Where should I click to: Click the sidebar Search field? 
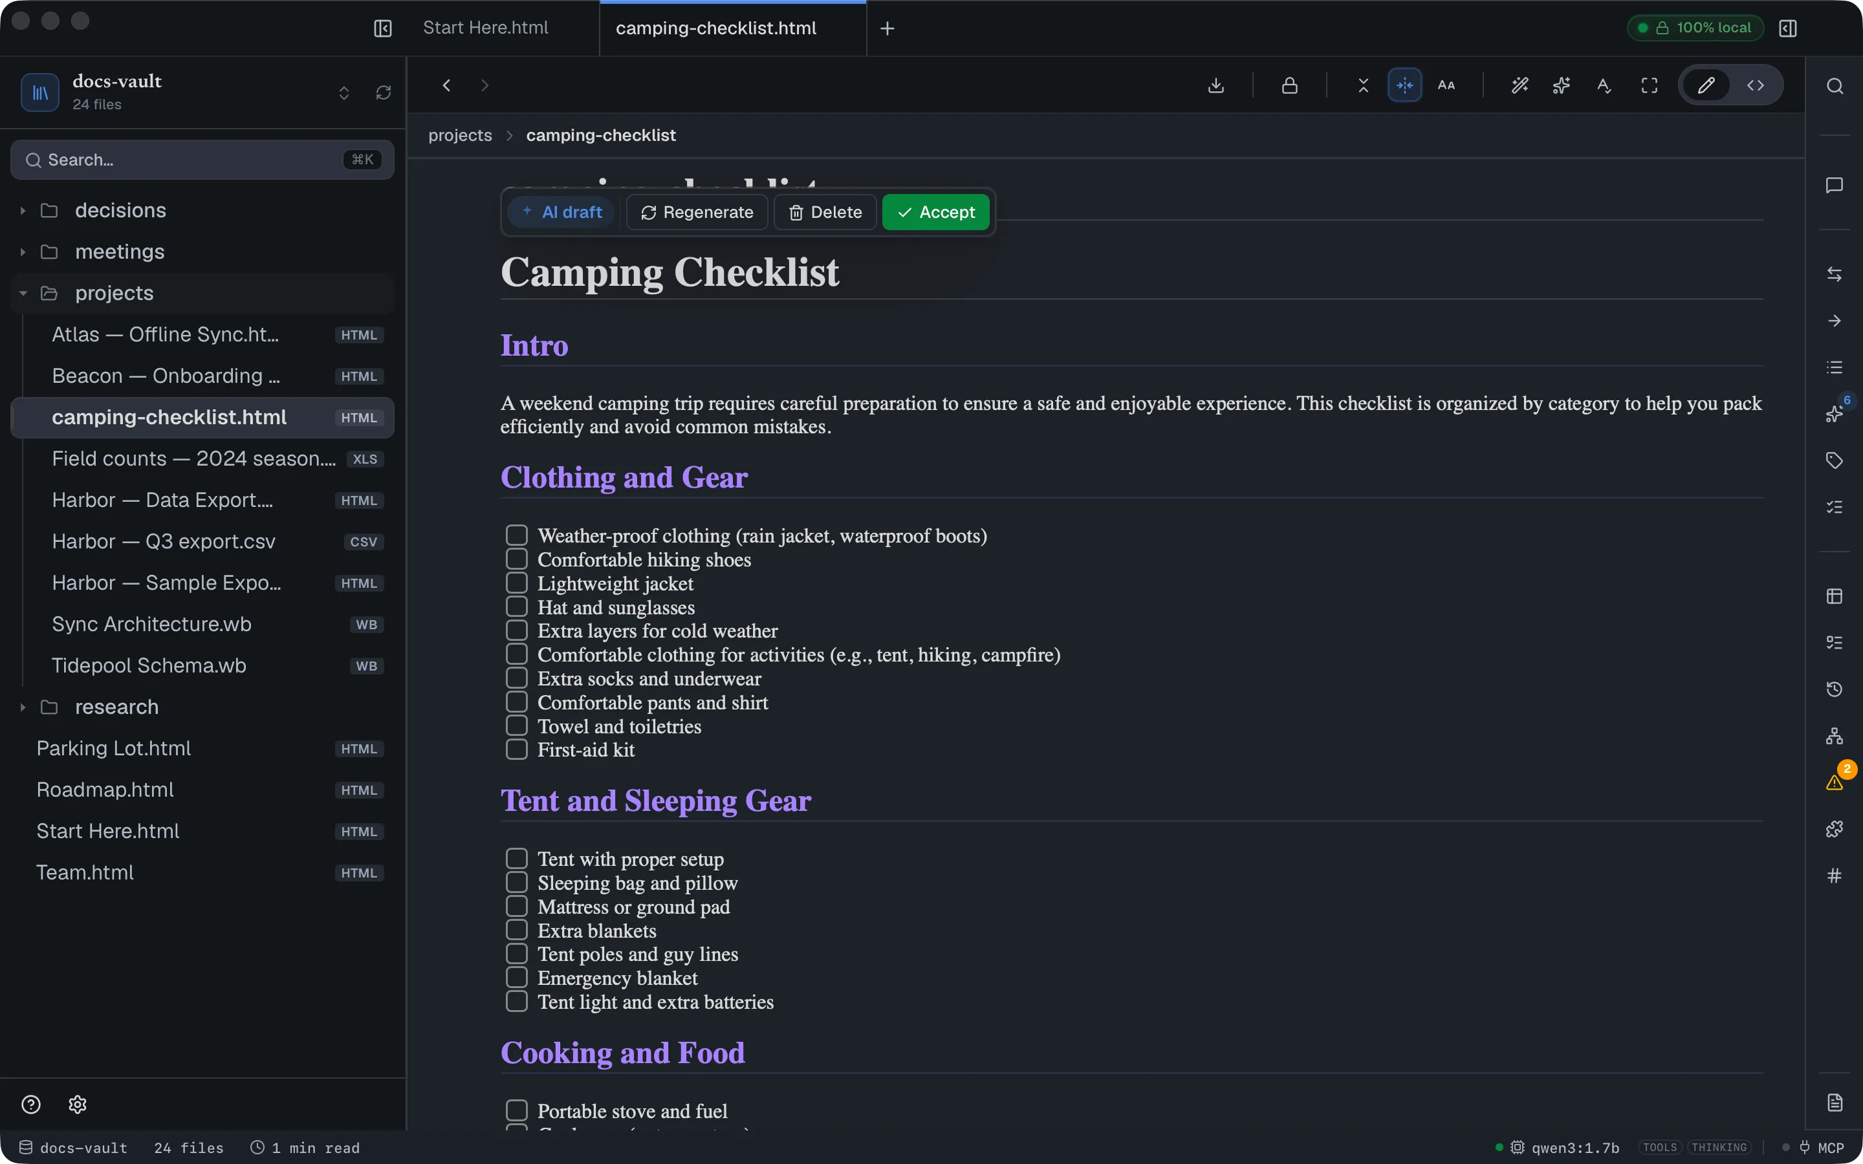pyautogui.click(x=202, y=160)
